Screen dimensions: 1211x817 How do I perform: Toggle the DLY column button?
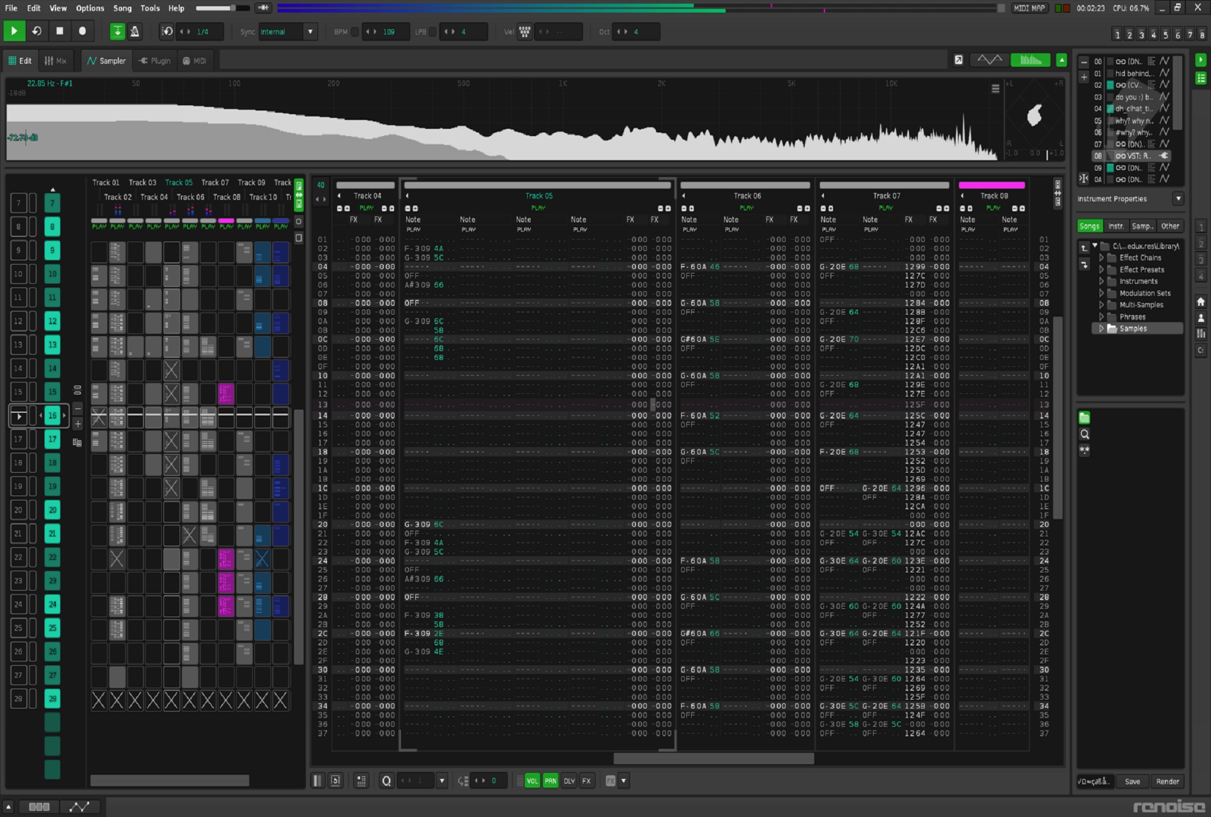click(569, 781)
